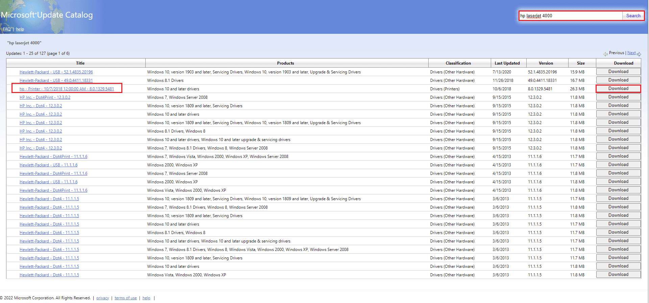Sort by the Last Updated column header

pos(507,63)
